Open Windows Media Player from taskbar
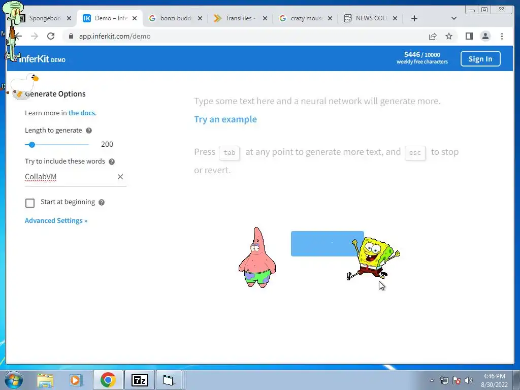Viewport: 520px width, 390px height. click(75, 380)
